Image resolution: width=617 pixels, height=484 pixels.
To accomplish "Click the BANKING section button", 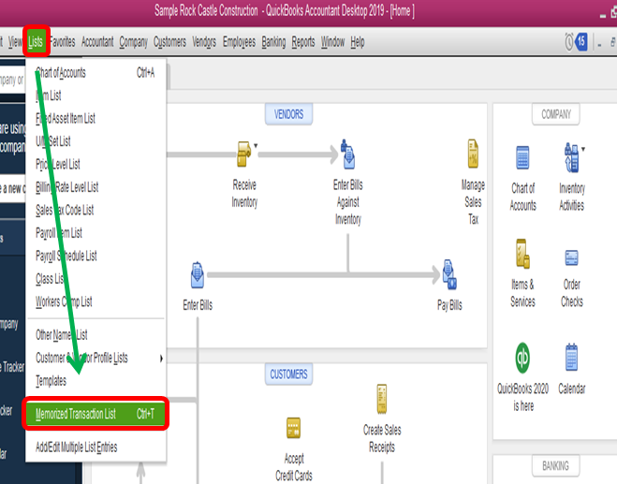I will coord(555,466).
